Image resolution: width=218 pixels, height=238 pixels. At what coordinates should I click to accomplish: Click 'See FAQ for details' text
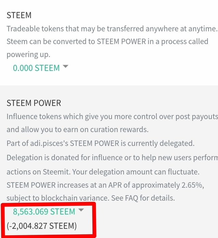(146, 198)
